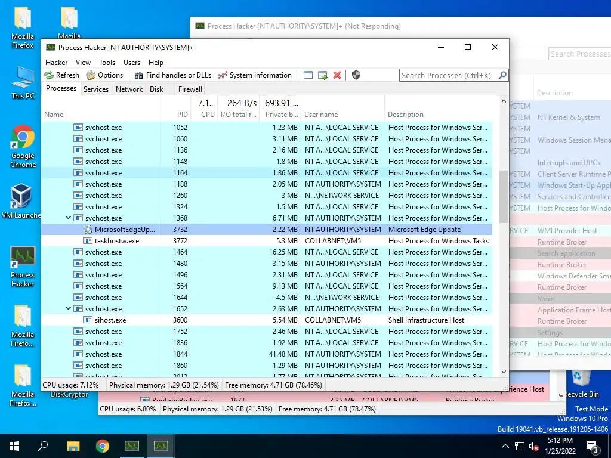Sort by the CPU column header
Screen dimensions: 611x458
[204, 109]
